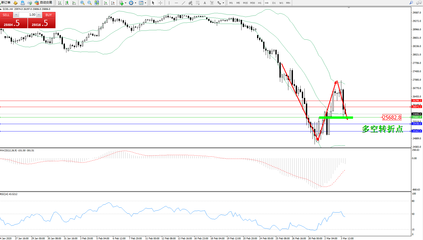Screen dimensions: 423x240
Task: Click the Zoom Out magnifier icon
Action: [x=89, y=3]
